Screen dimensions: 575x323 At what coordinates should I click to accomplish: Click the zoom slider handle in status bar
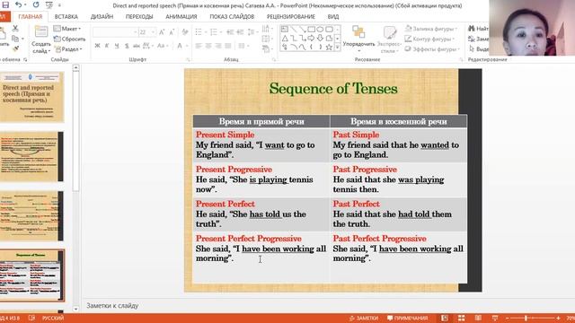point(526,318)
